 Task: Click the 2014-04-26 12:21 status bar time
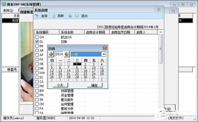(x=82, y=118)
